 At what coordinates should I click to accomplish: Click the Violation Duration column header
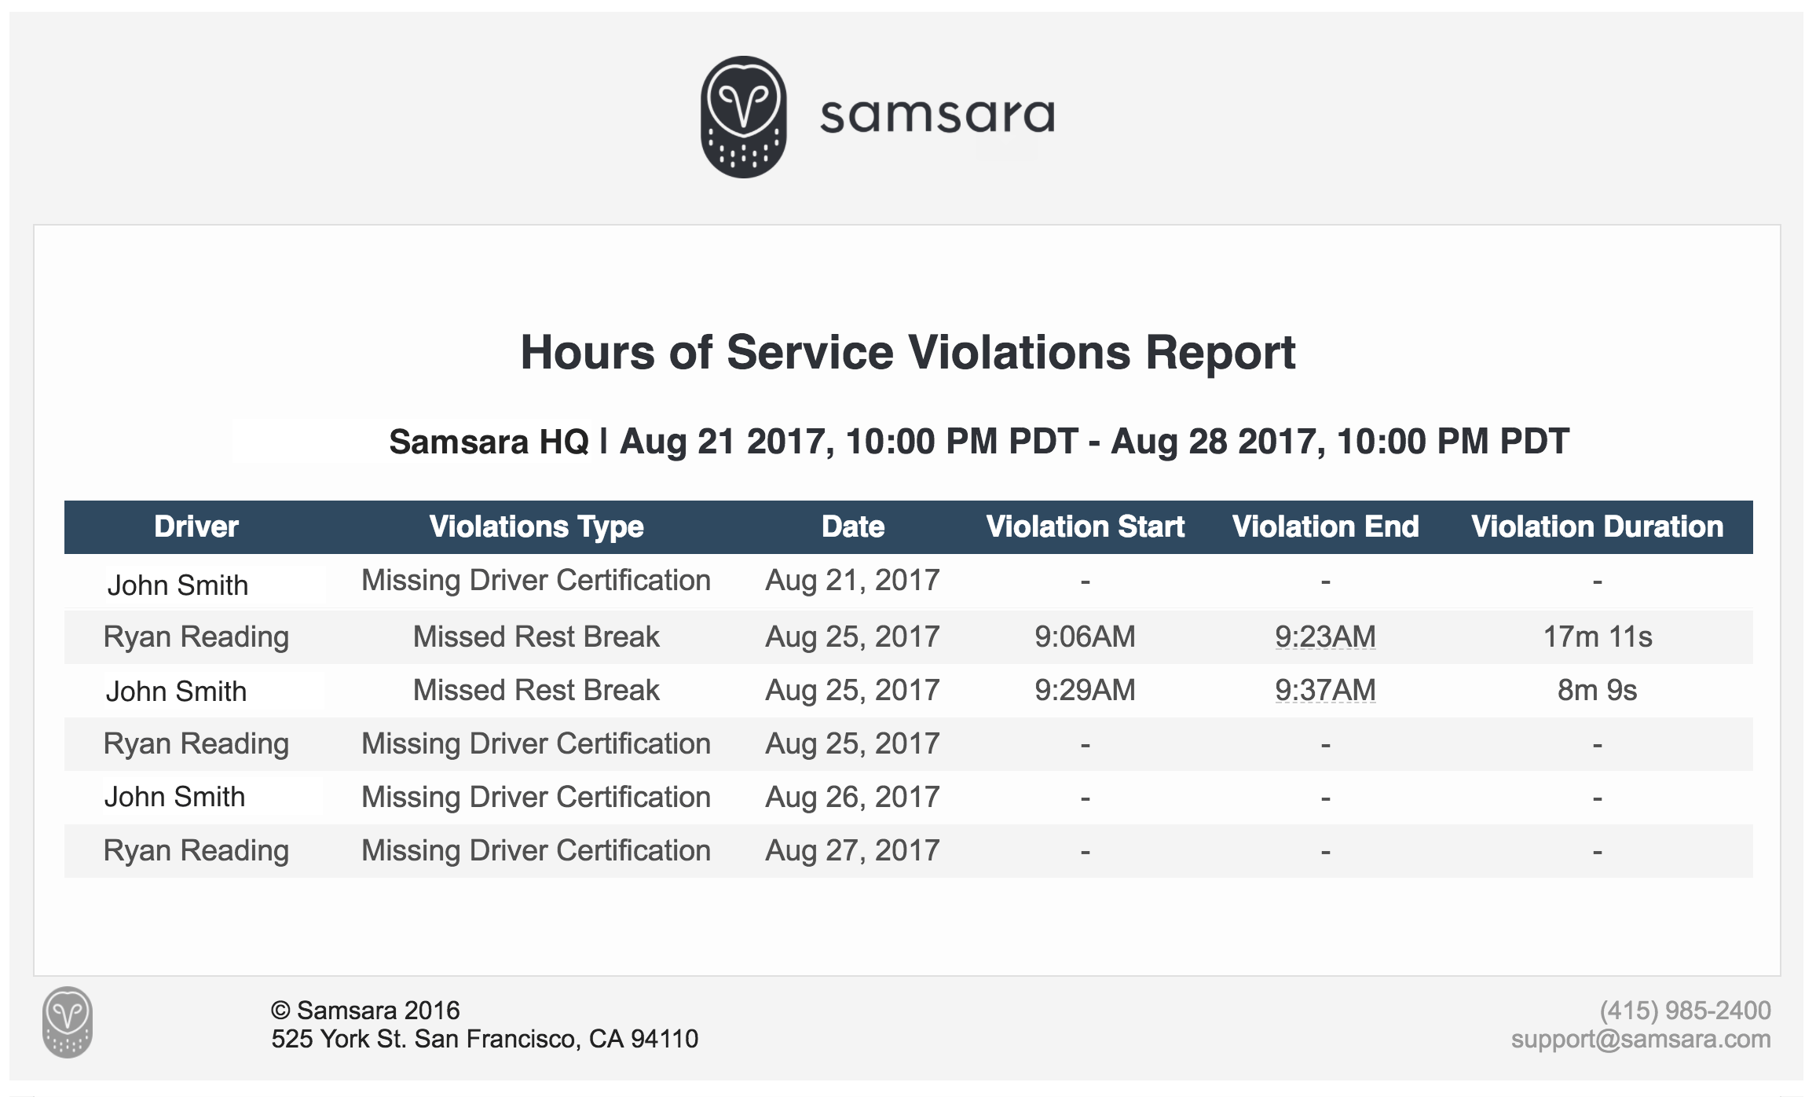tap(1598, 526)
